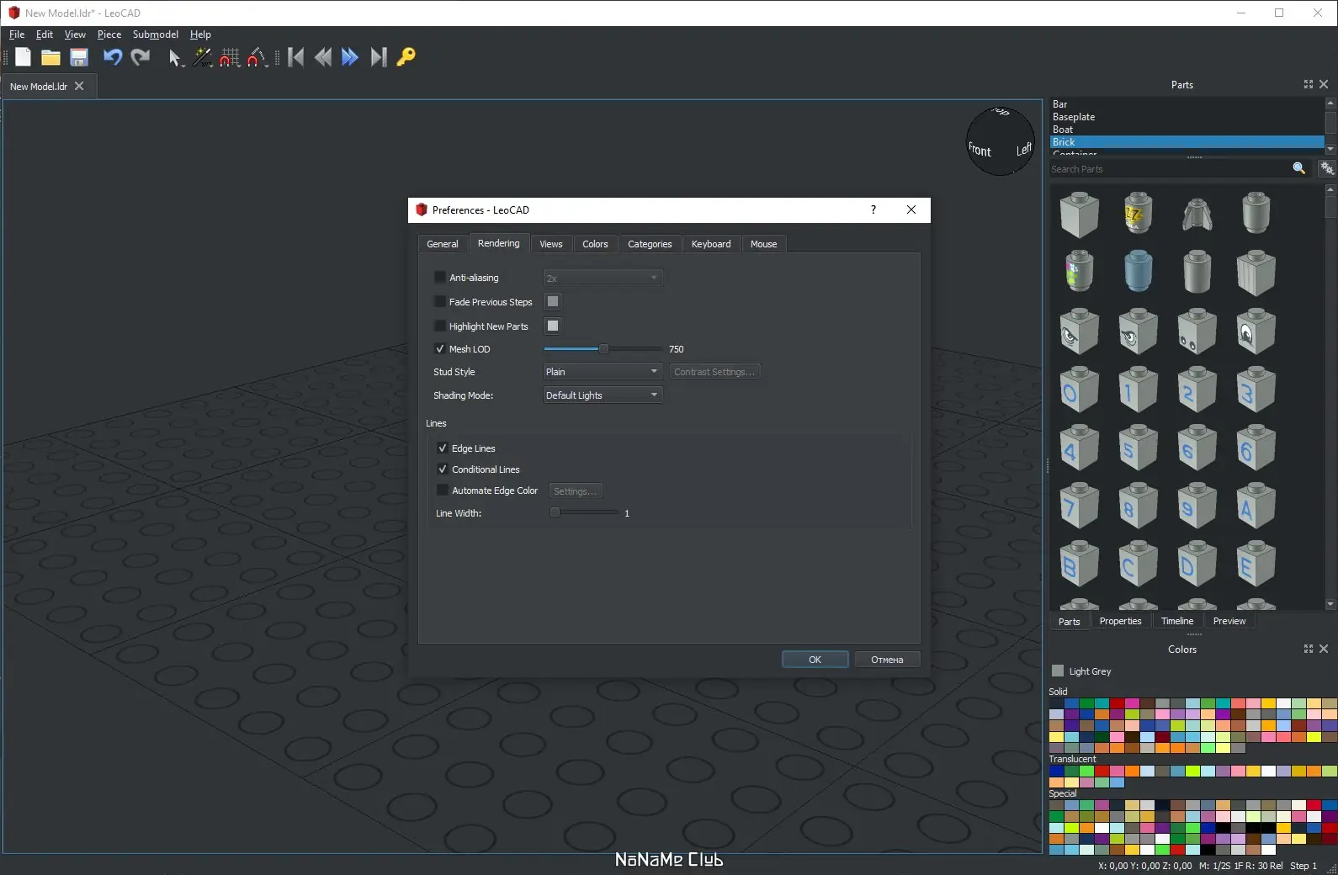Viewport: 1338px width, 875px height.
Task: Close the New Model.ldr tab
Action: 79,86
